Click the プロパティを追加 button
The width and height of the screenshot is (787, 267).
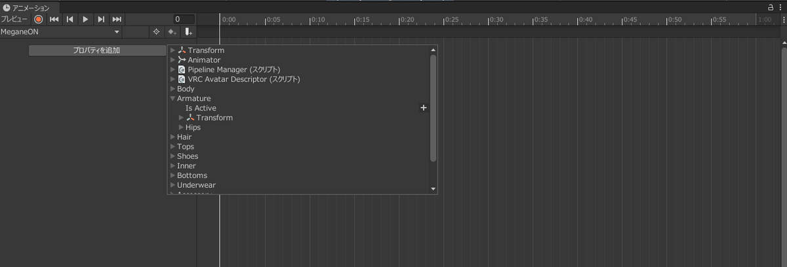pyautogui.click(x=96, y=50)
